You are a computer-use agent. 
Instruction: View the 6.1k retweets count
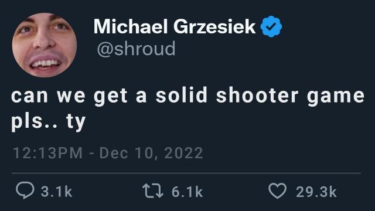[x=187, y=192]
